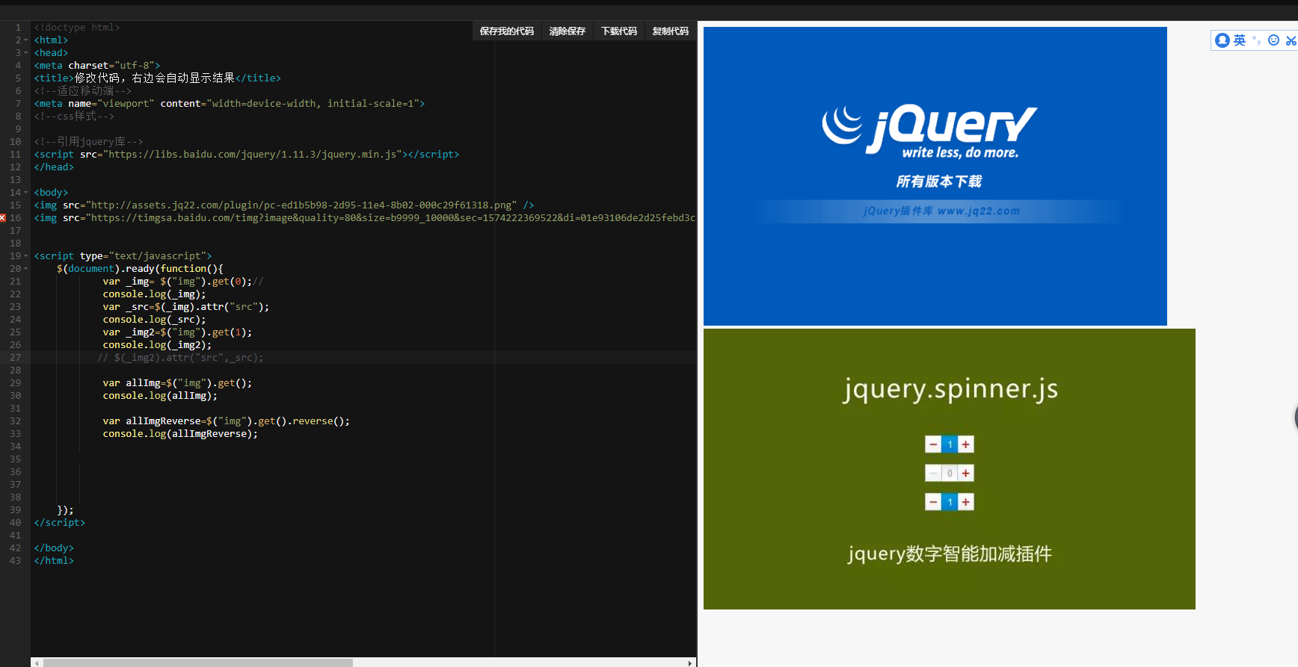This screenshot has height=667, width=1298.
Task: Click the viewport meta tag line
Action: pyautogui.click(x=230, y=104)
